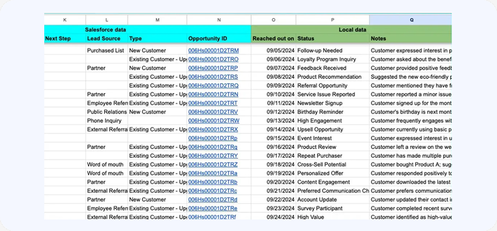Select the Lead Source header cell
The image size is (497, 231).
pos(107,38)
